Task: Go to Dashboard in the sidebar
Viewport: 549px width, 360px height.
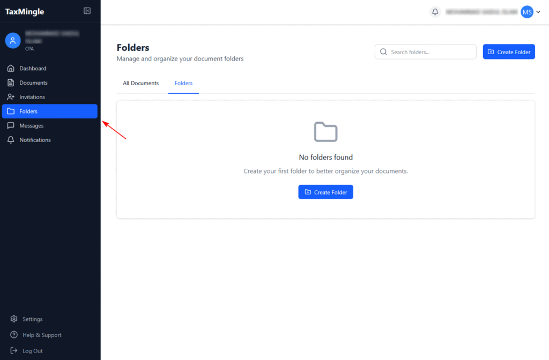Action: coord(33,69)
